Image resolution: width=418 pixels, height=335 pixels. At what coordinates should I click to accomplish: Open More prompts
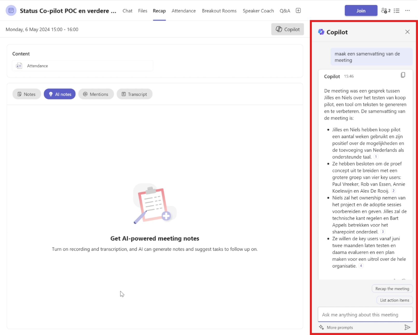(x=340, y=327)
